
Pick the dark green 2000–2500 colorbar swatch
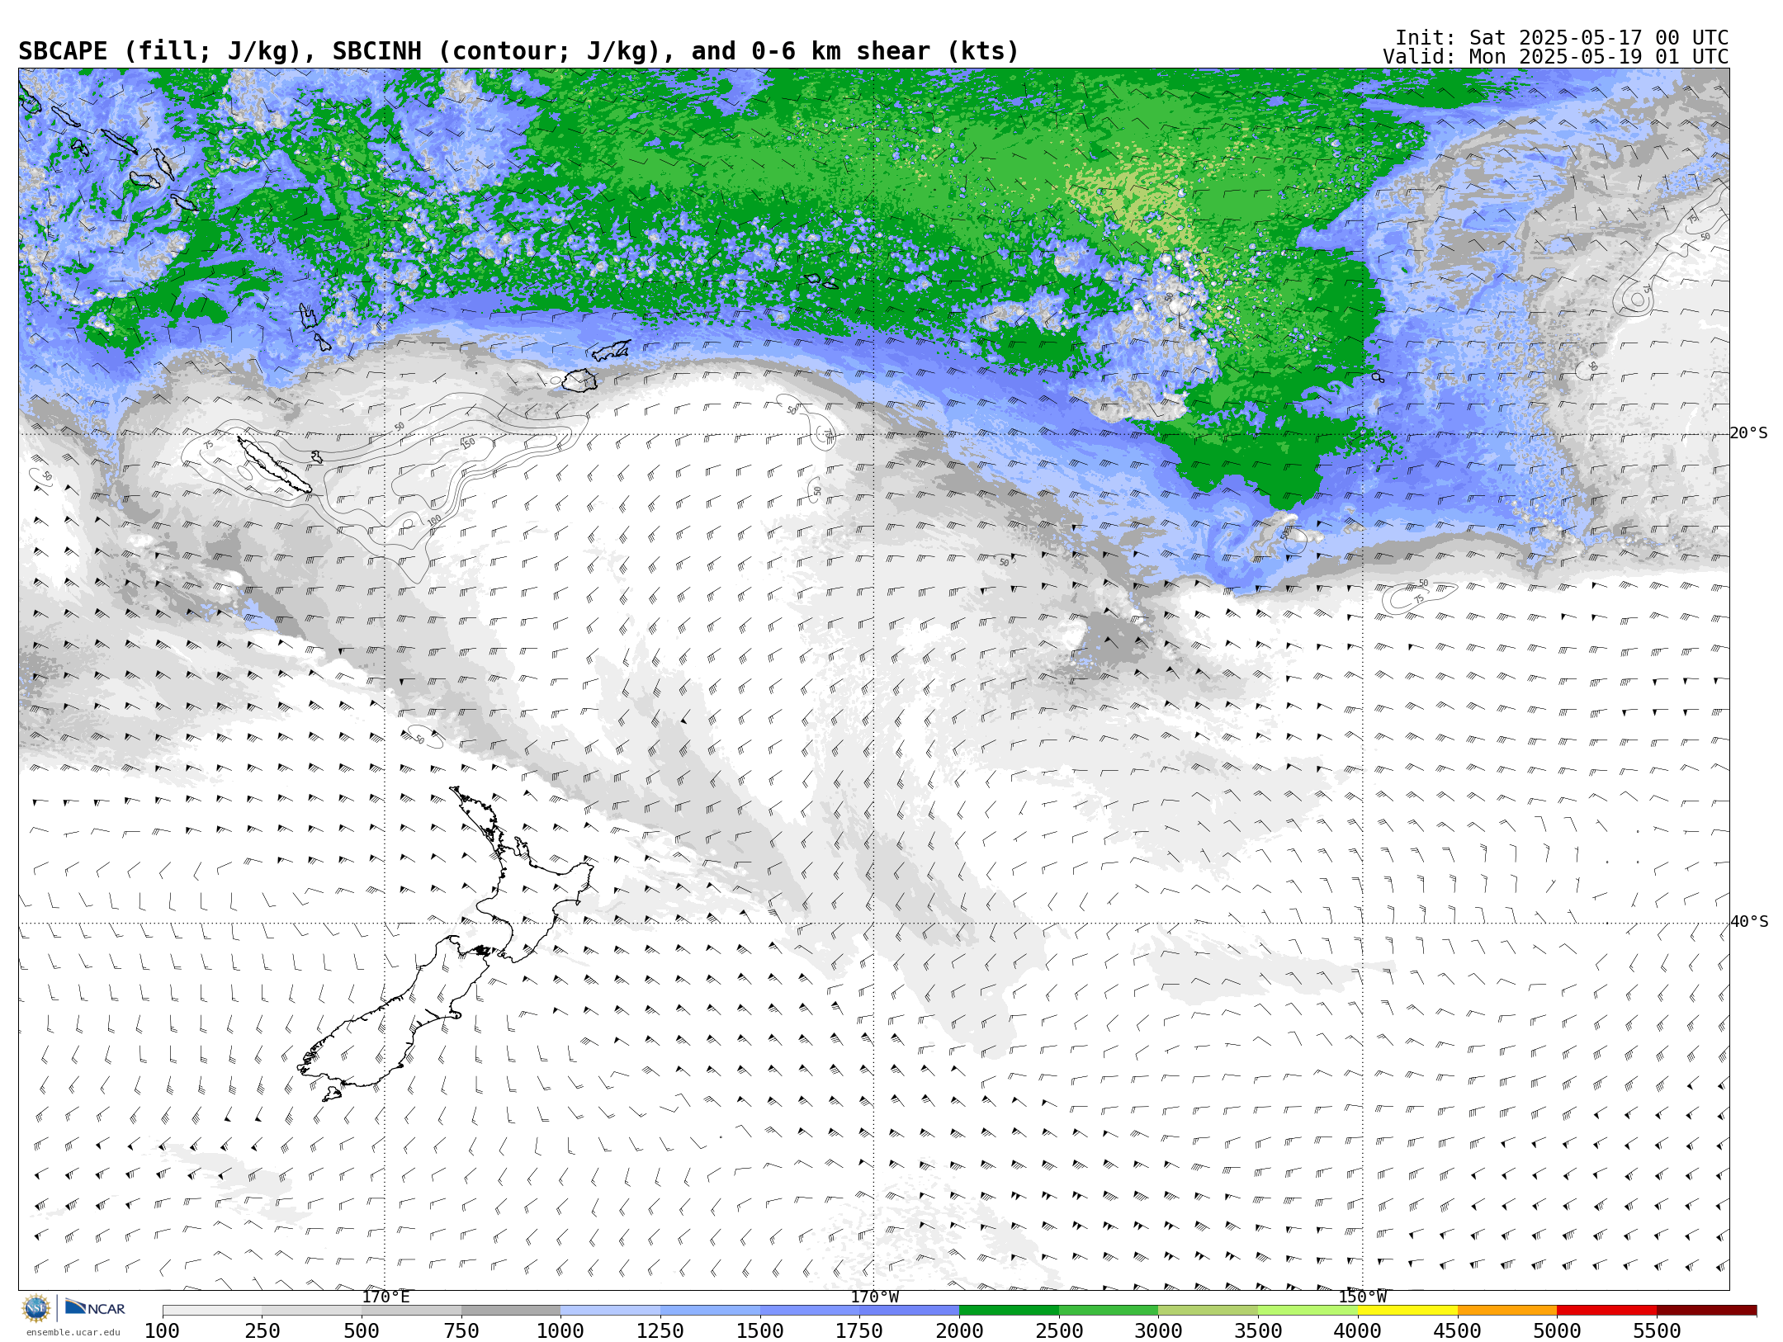(x=1009, y=1311)
